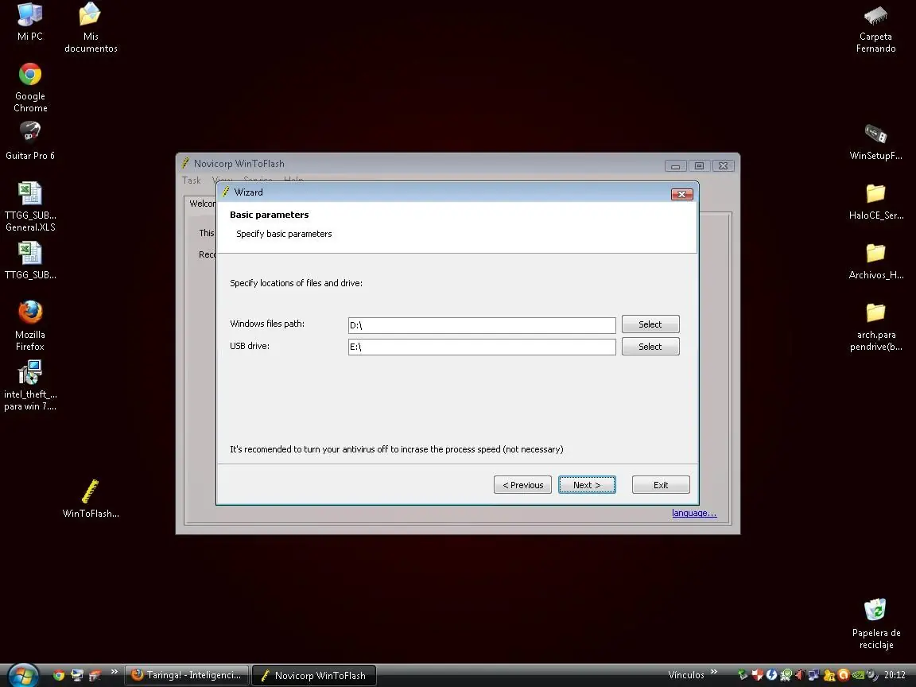
Task: Close the Novicorp WinToFlash main window
Action: point(724,166)
